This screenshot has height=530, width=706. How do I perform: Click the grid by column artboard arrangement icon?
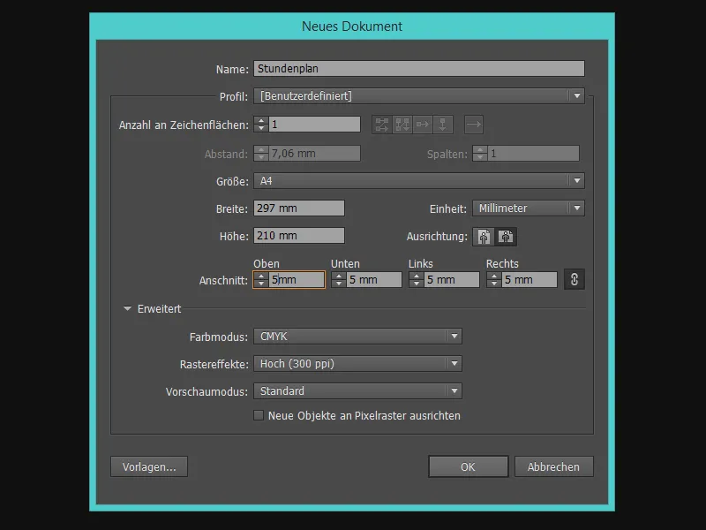[402, 125]
